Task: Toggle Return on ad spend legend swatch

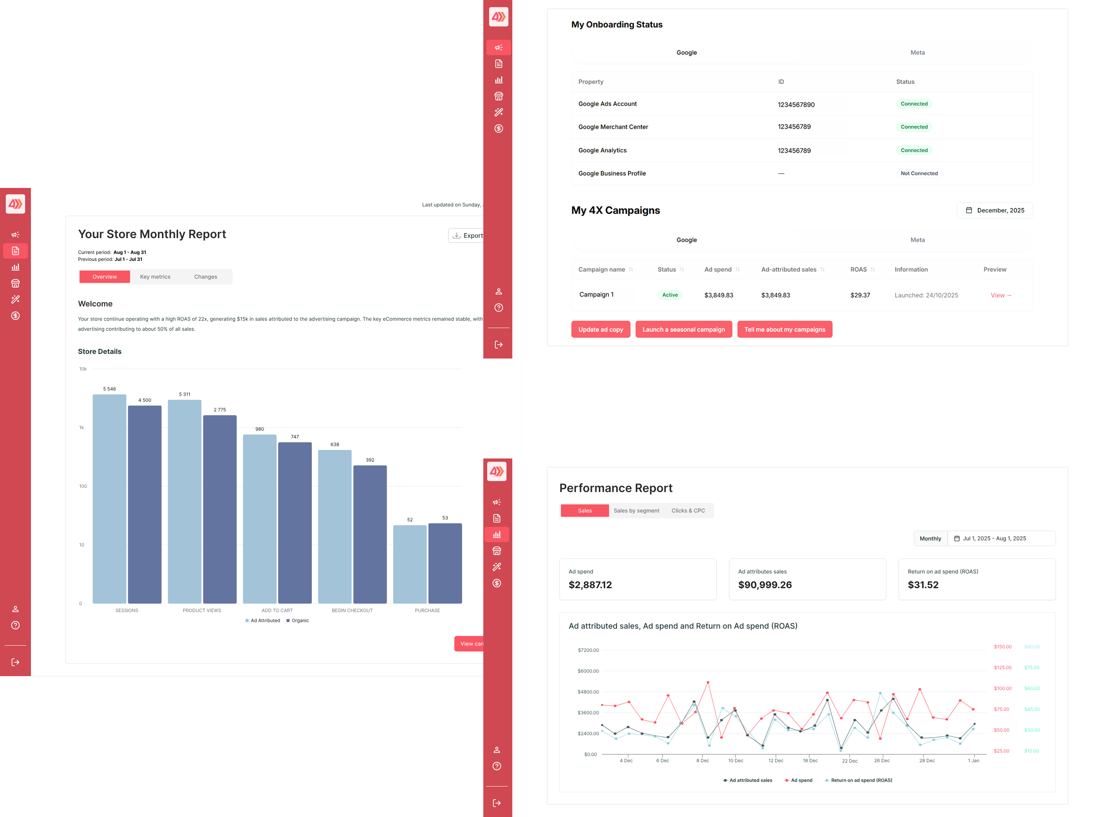Action: click(827, 780)
